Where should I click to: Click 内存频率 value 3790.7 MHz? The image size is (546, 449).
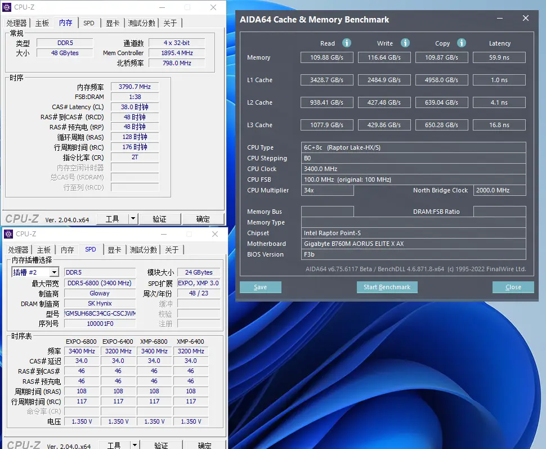point(135,87)
